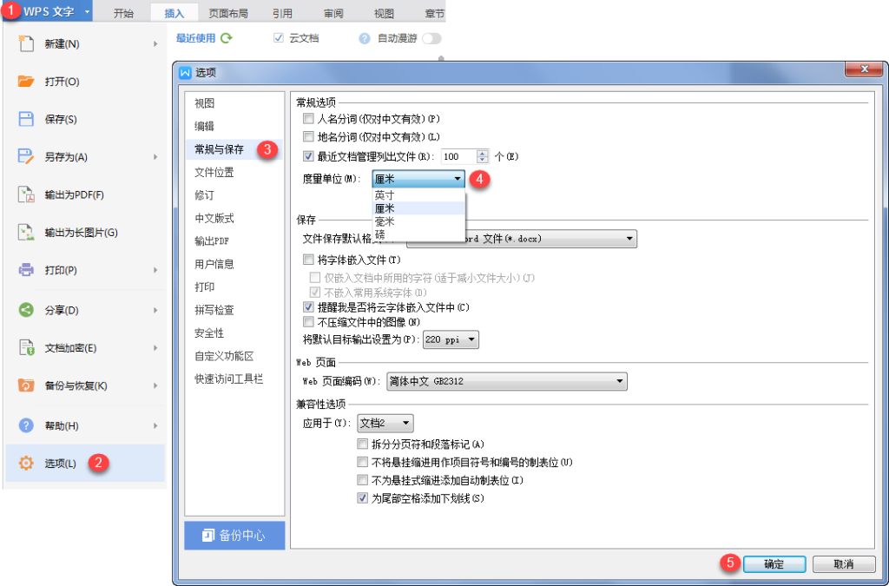889x586 pixels.
Task: Select 文件位置 in options sidebar
Action: point(214,172)
